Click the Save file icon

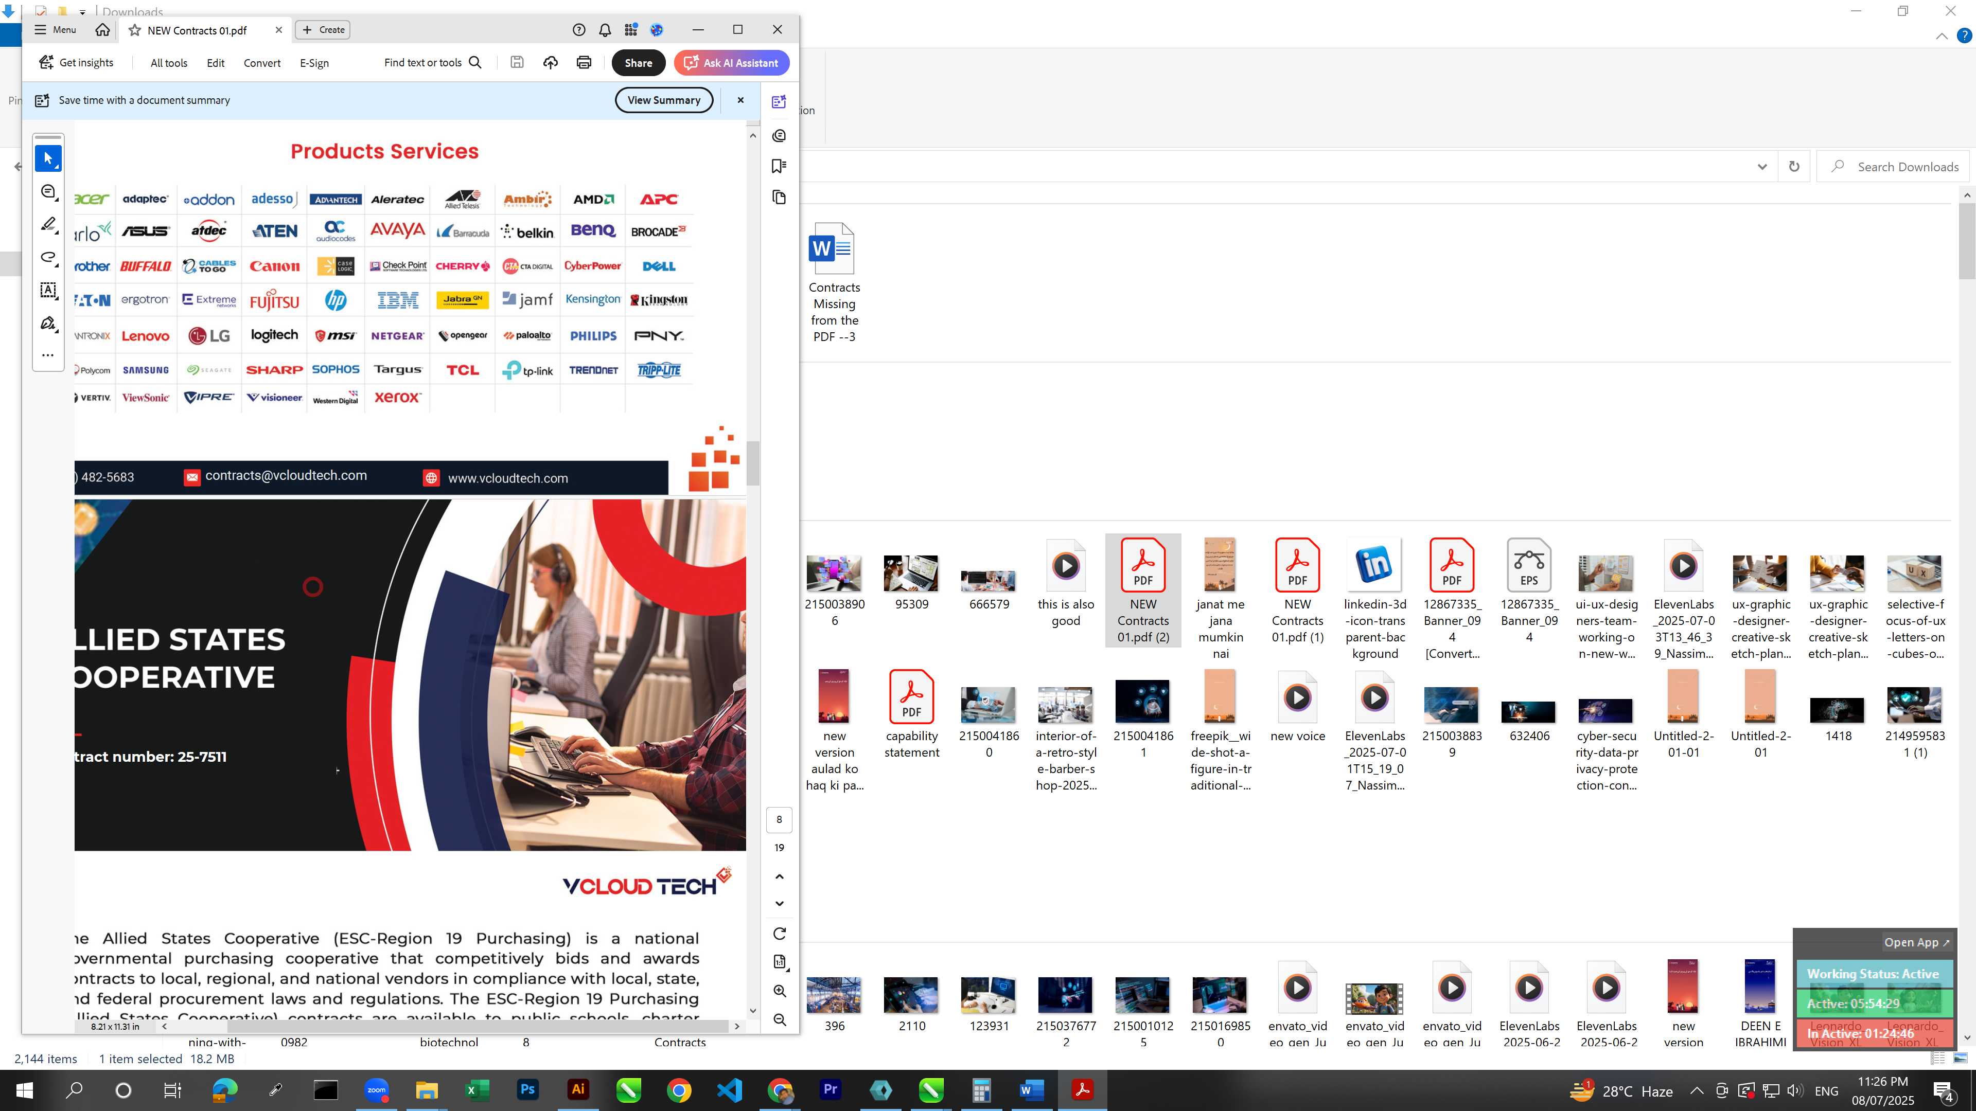tap(517, 63)
